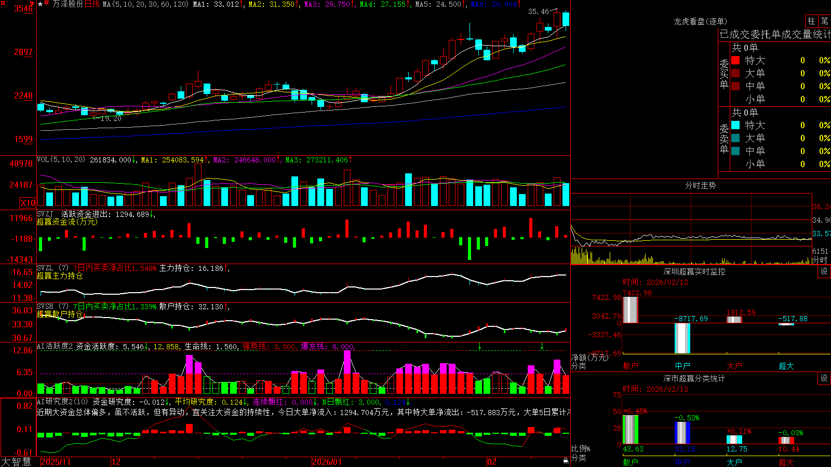This screenshot has height=467, width=831.
Task: Click the 小单 row under 委买单
Action: pyautogui.click(x=781, y=99)
